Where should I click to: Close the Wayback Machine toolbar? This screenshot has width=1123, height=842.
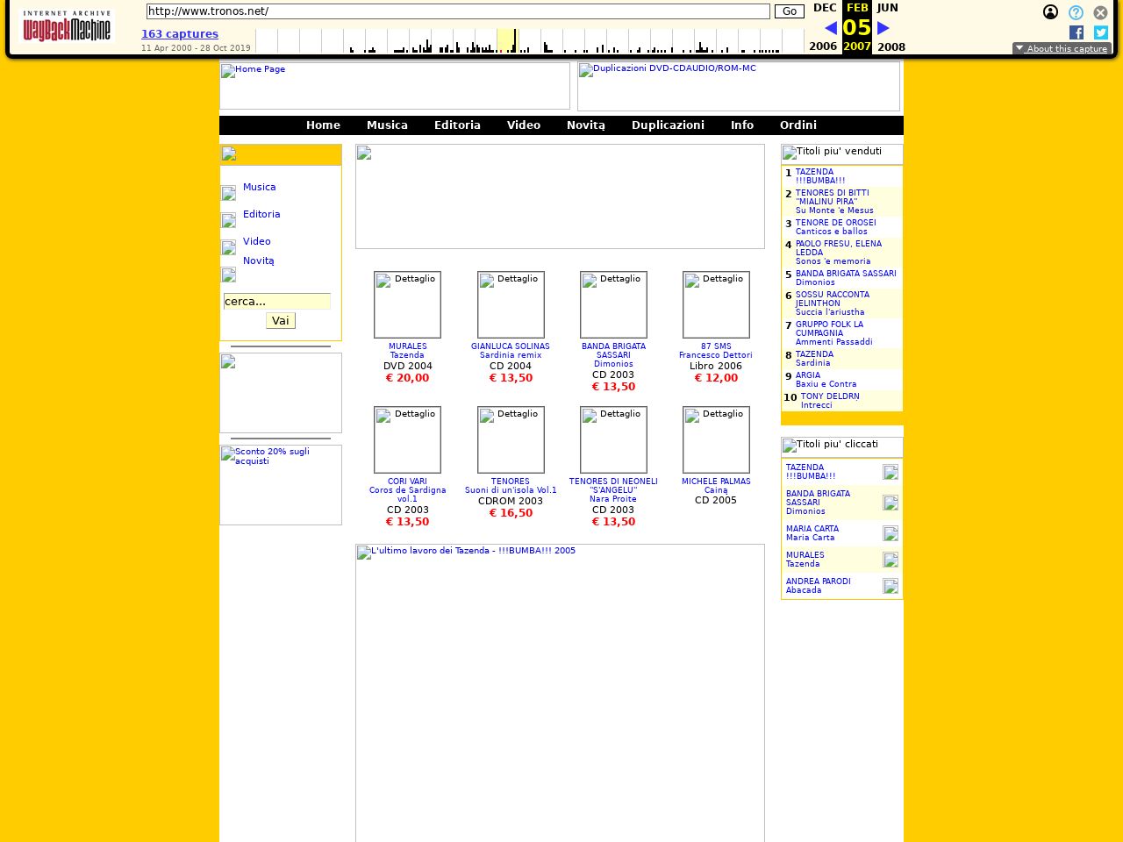[1100, 12]
